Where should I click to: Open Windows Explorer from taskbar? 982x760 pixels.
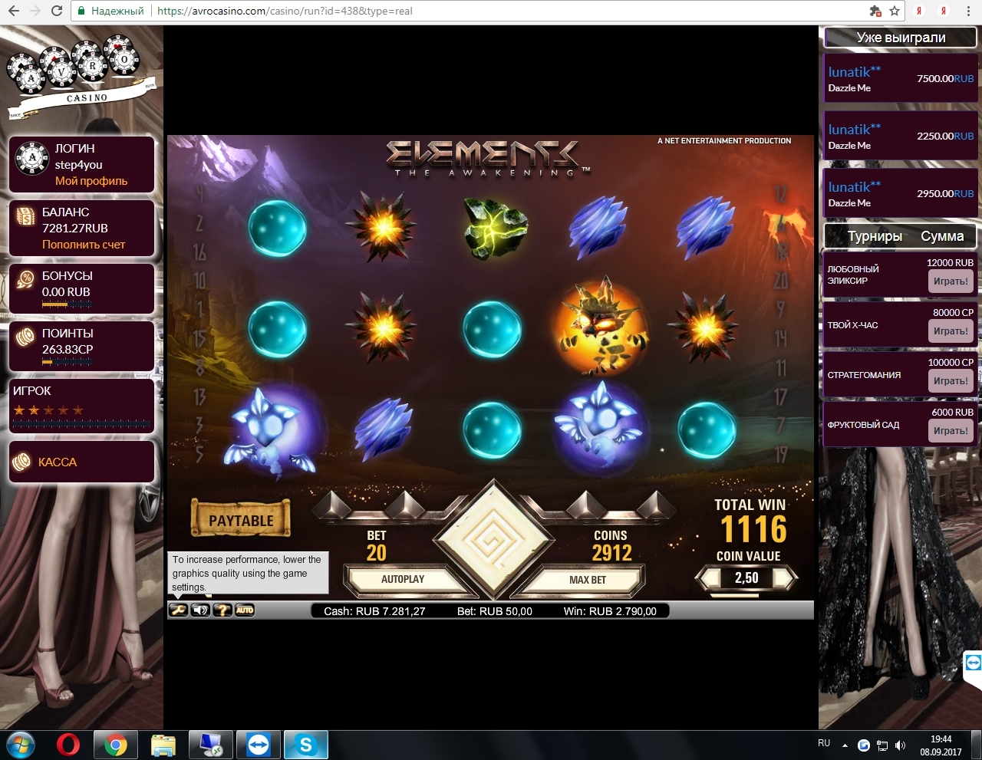coord(163,745)
